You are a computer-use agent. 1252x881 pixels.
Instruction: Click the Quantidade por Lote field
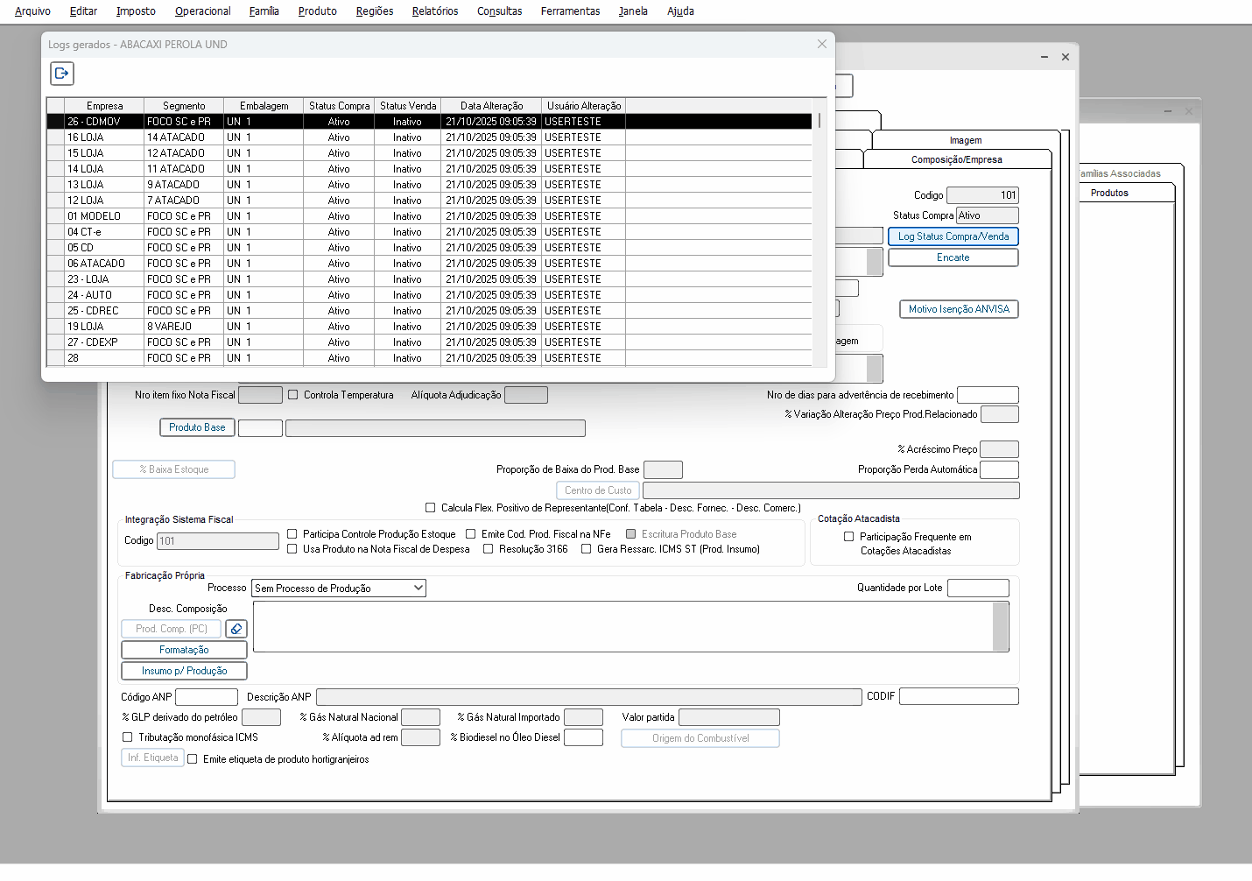[978, 588]
